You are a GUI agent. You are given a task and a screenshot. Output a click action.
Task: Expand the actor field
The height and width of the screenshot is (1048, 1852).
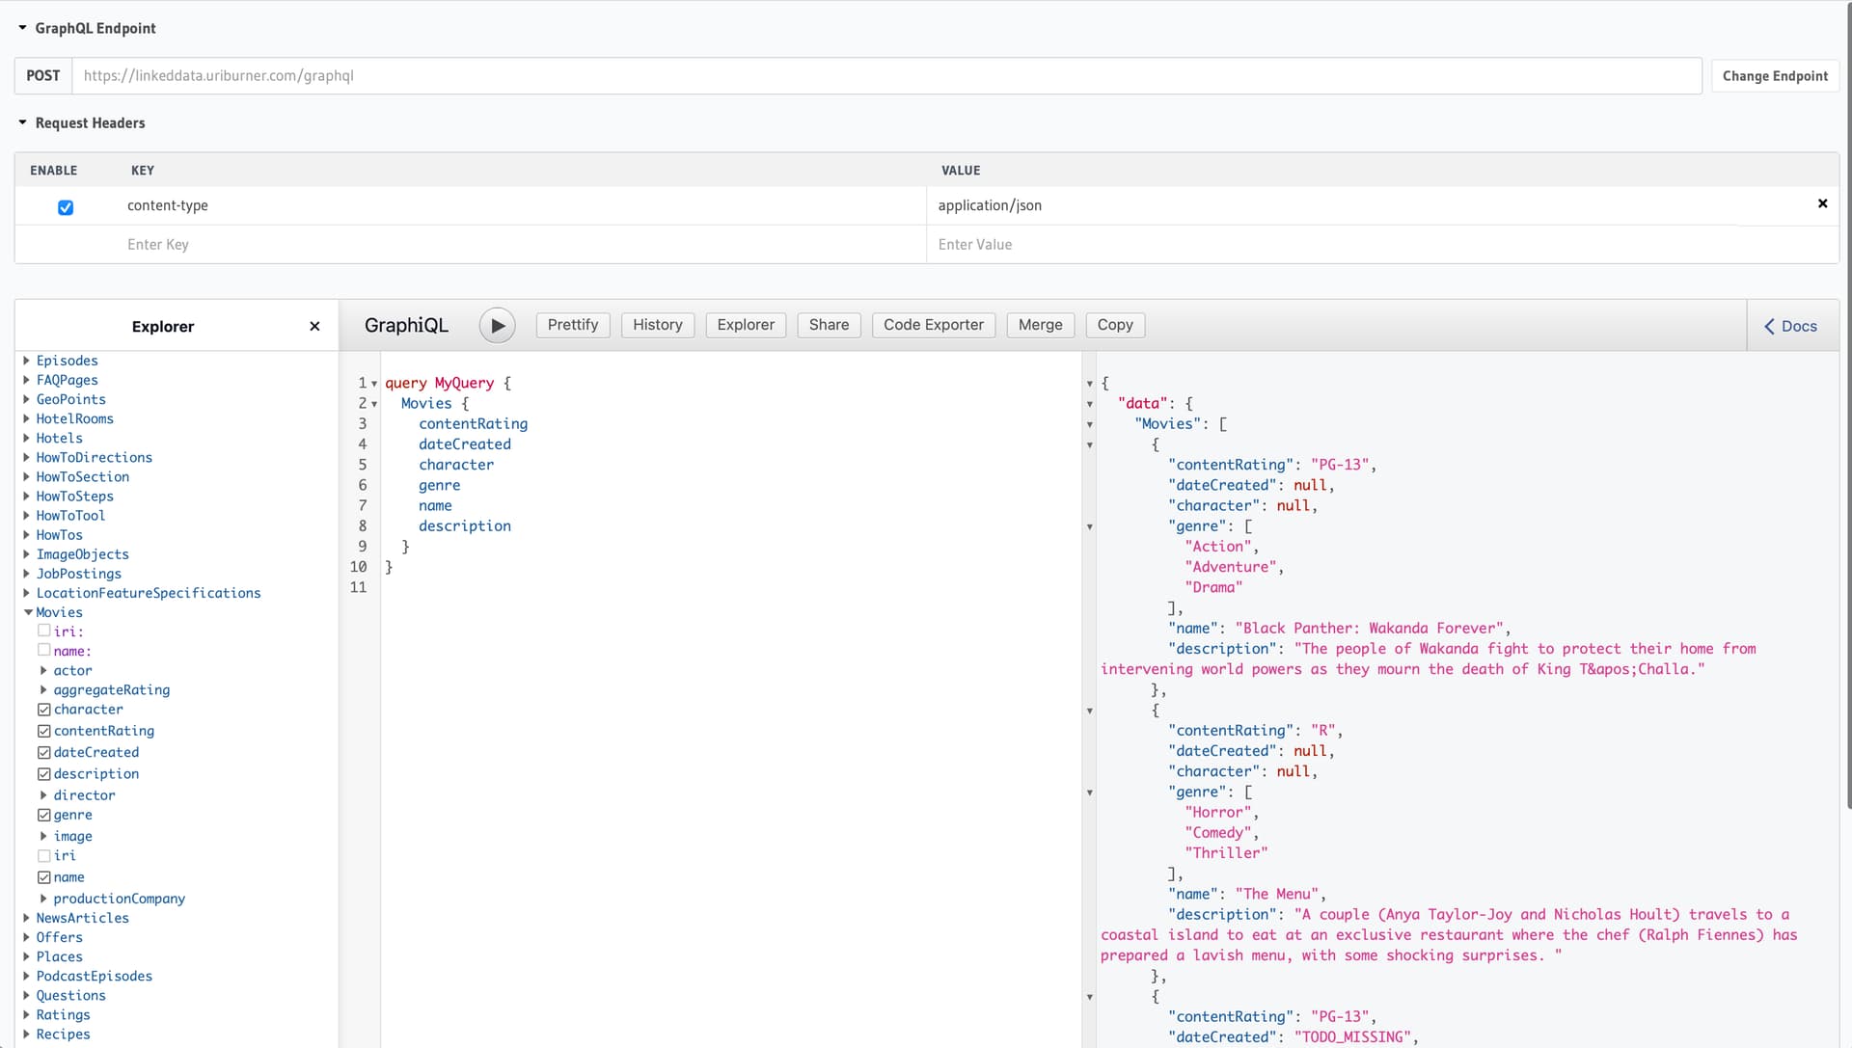tap(43, 670)
